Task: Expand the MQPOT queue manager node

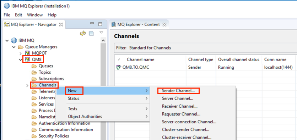Action: point(21,53)
